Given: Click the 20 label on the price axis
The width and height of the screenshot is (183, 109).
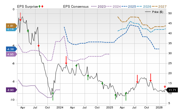Looking at the screenshot, I should tap(170, 73).
